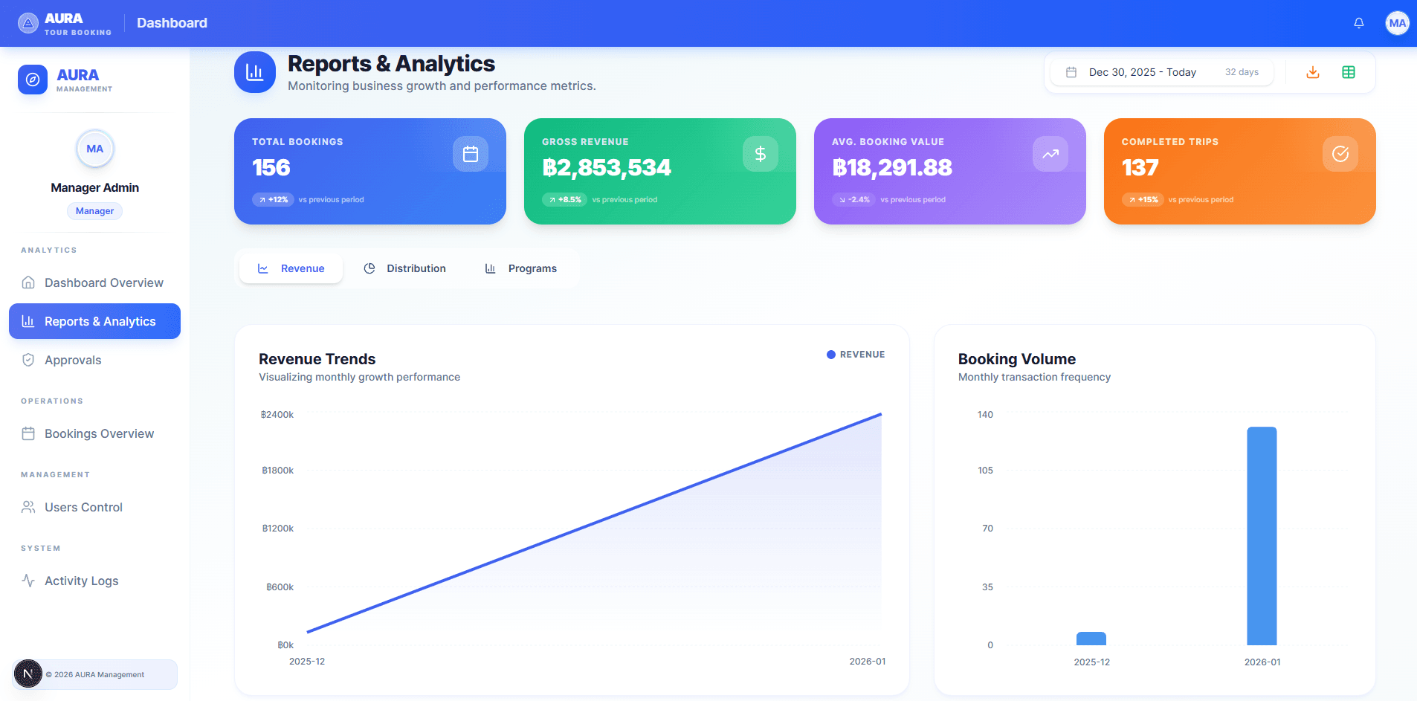Click the notification bell icon
This screenshot has width=1417, height=701.
[x=1358, y=23]
